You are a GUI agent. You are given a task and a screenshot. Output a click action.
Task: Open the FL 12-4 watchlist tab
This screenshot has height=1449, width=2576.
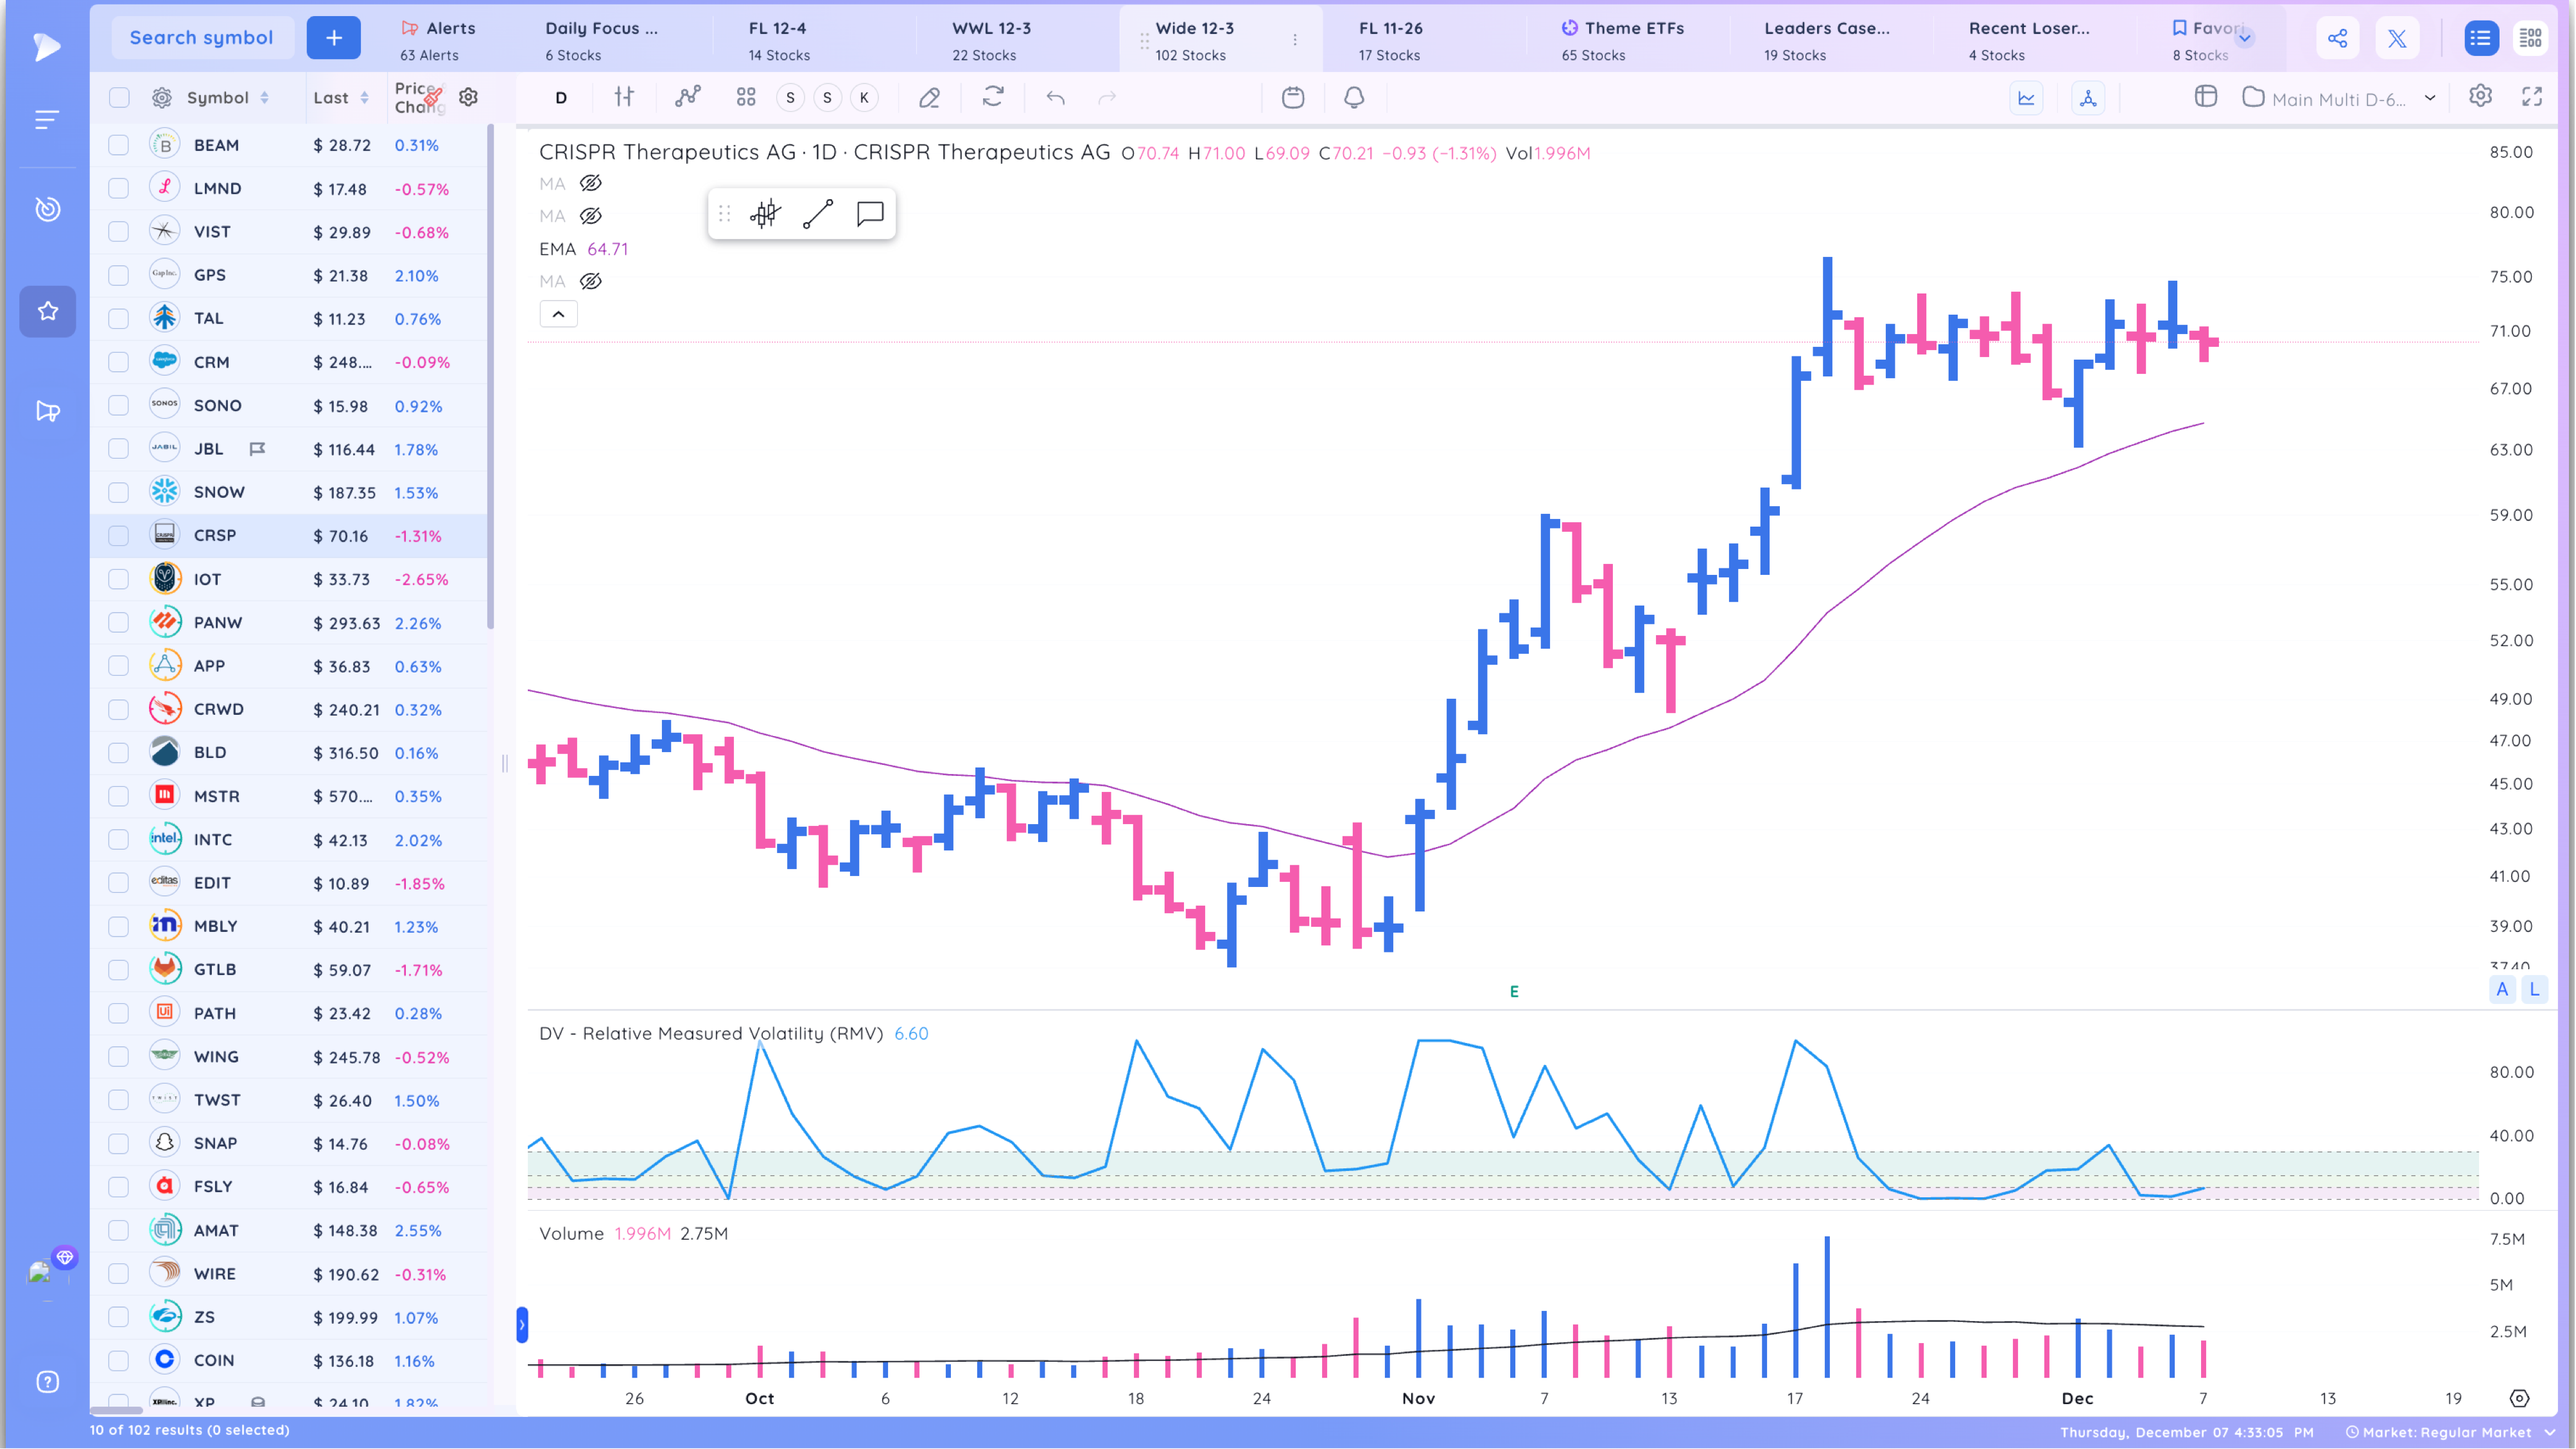[779, 40]
